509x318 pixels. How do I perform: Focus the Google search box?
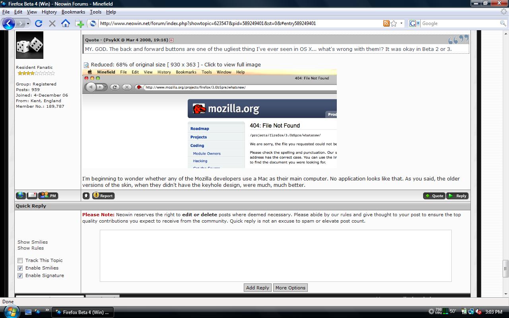click(460, 23)
